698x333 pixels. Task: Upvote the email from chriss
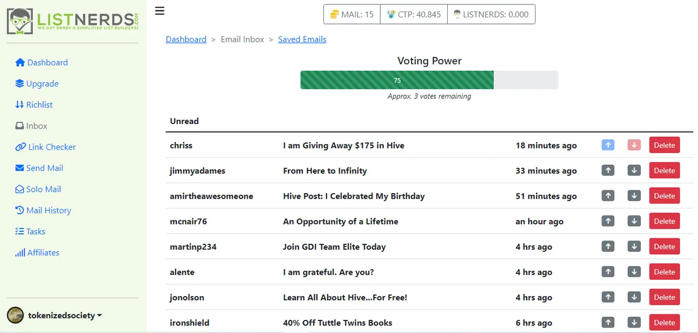click(608, 145)
